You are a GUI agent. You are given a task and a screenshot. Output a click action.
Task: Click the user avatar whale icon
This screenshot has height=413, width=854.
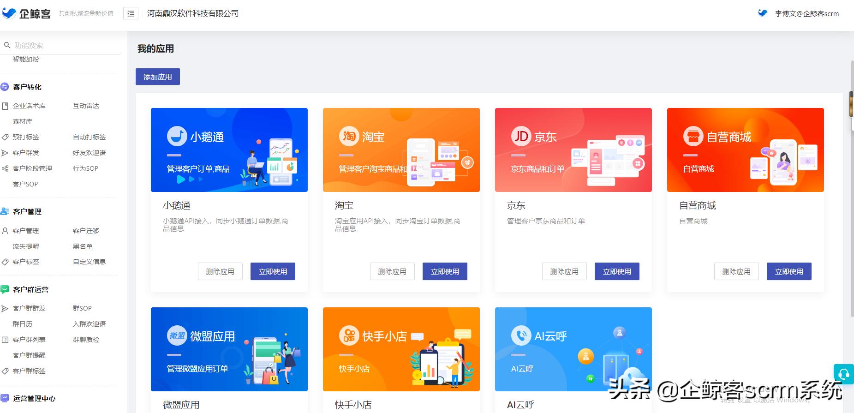pos(763,13)
